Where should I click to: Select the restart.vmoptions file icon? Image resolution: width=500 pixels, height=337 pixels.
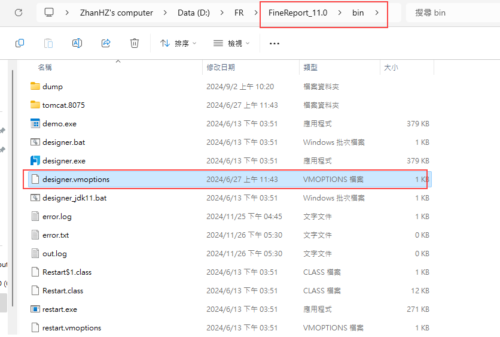35,327
